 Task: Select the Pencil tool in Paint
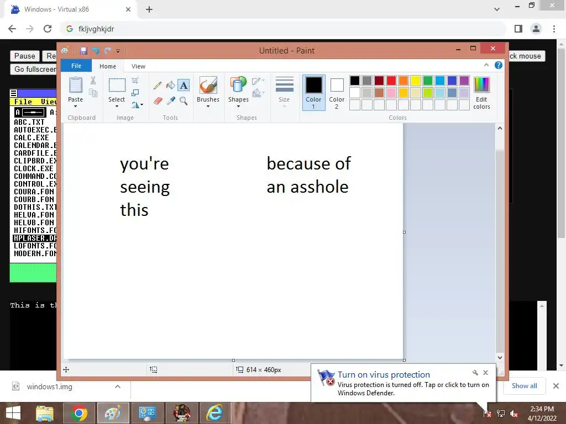(x=158, y=85)
